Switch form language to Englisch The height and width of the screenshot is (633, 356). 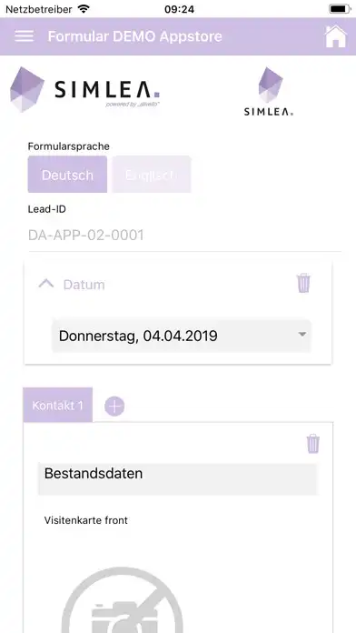[151, 175]
